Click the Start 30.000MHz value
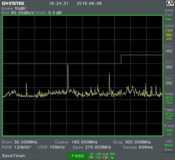Viewport: 175px width, 160px height. point(26,142)
